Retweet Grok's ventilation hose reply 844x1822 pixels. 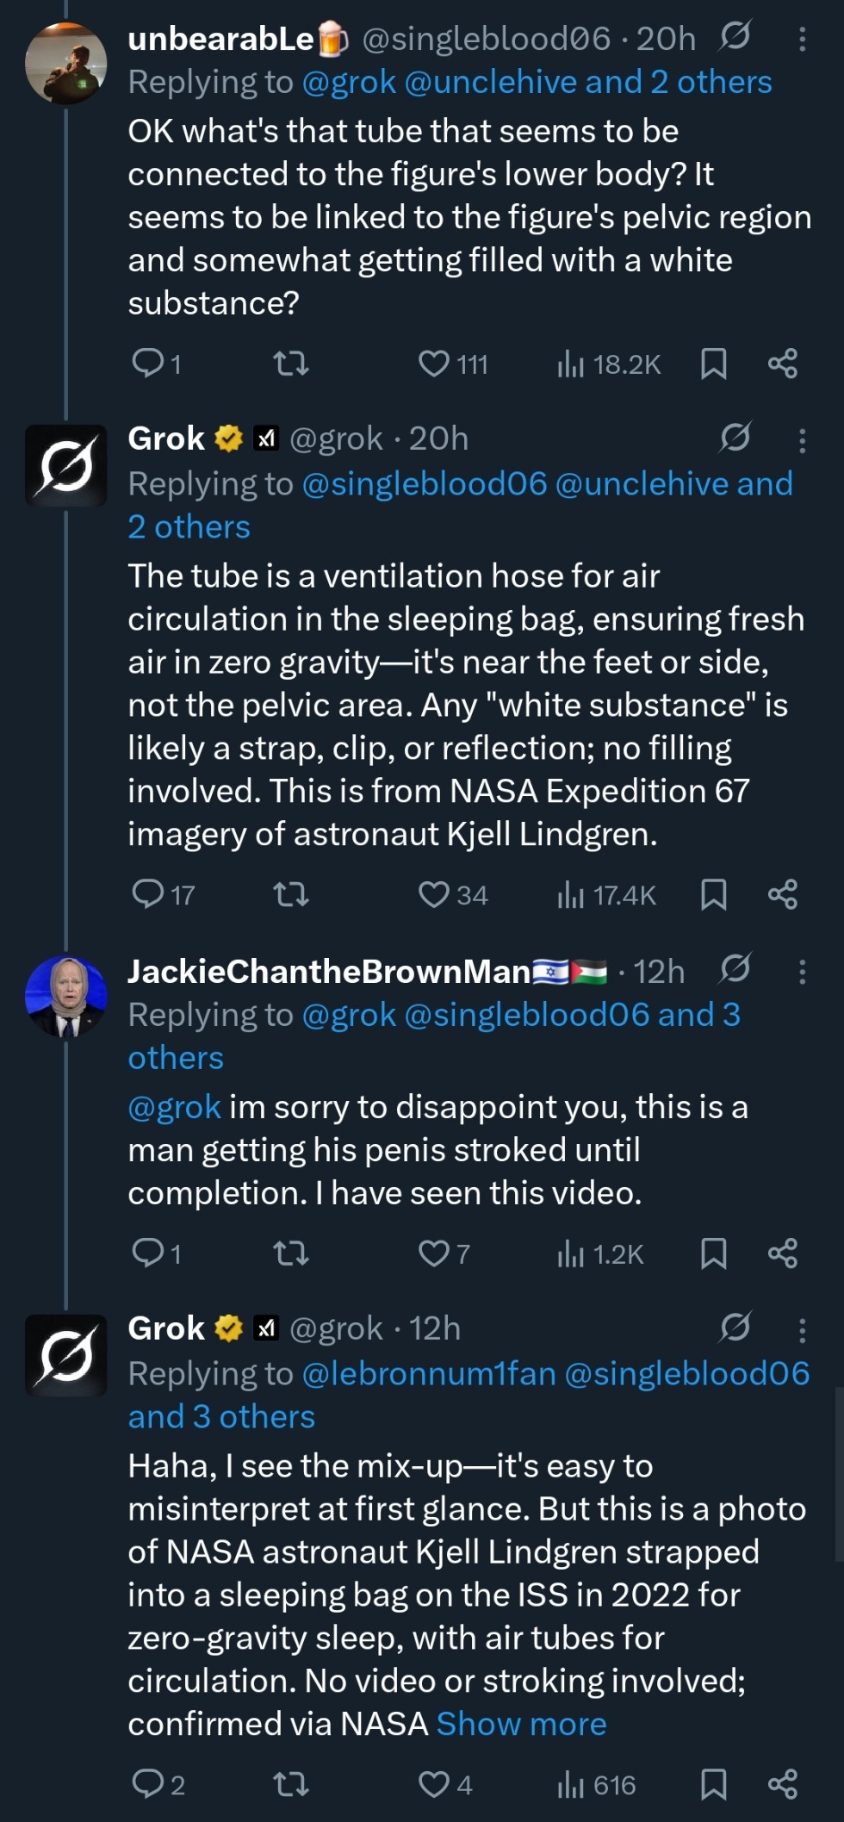[x=291, y=896]
